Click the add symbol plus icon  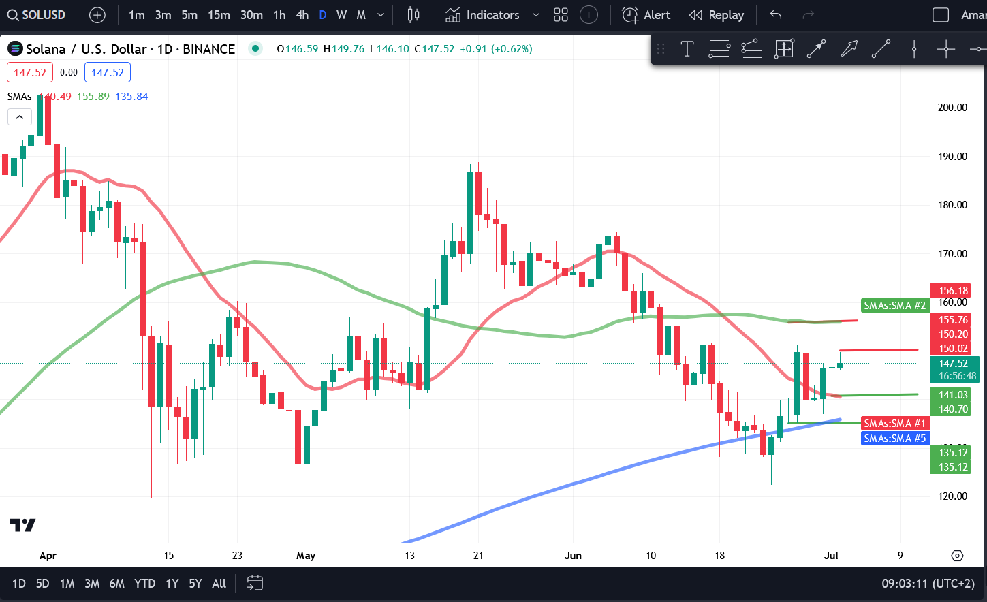pyautogui.click(x=97, y=15)
